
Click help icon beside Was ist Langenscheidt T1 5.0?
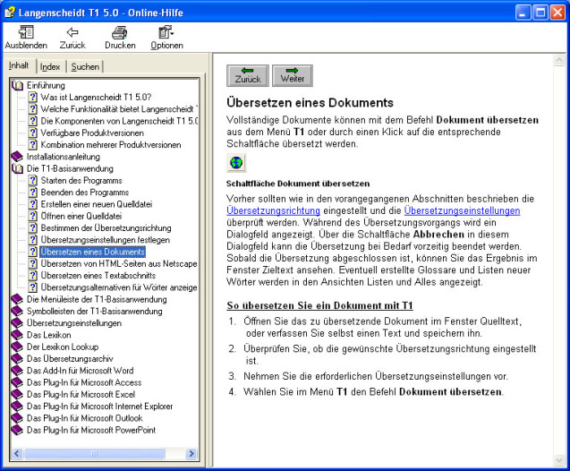click(x=33, y=97)
